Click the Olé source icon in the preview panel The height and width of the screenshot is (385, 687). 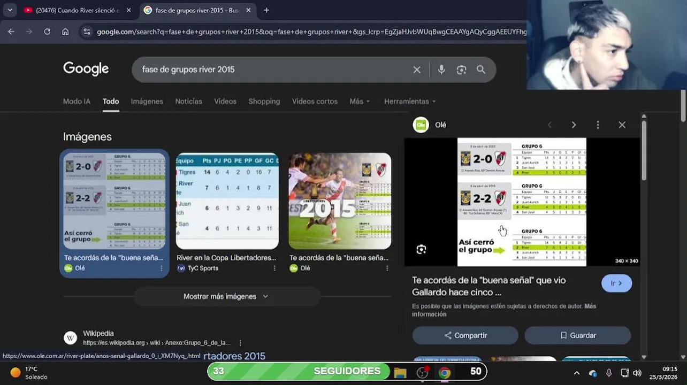tap(421, 125)
